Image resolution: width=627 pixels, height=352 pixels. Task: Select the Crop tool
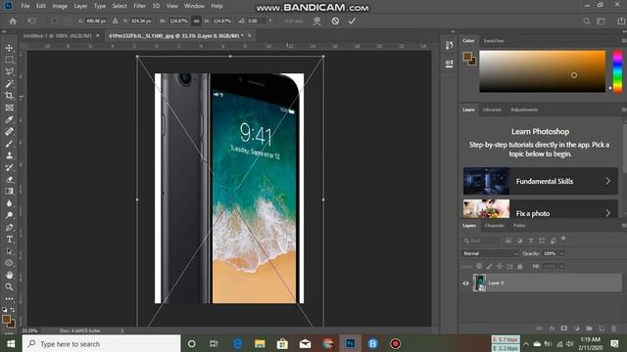[x=9, y=96]
